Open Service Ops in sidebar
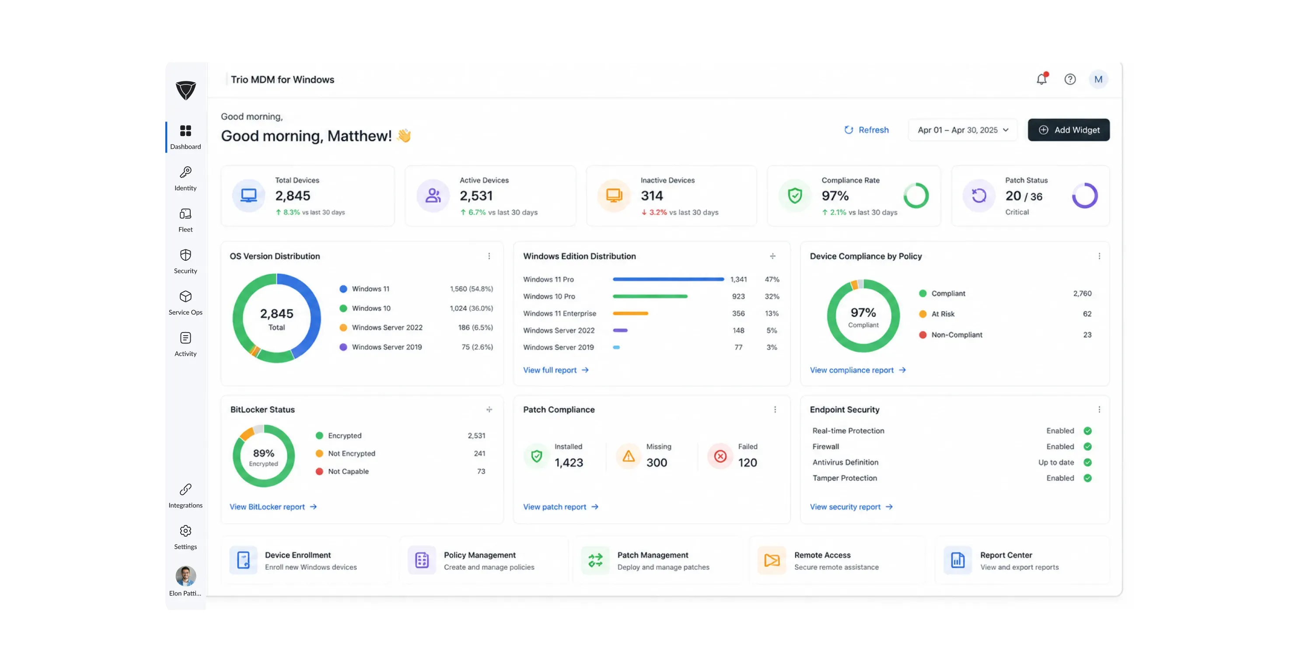The height and width of the screenshot is (672, 1312). pos(185,303)
